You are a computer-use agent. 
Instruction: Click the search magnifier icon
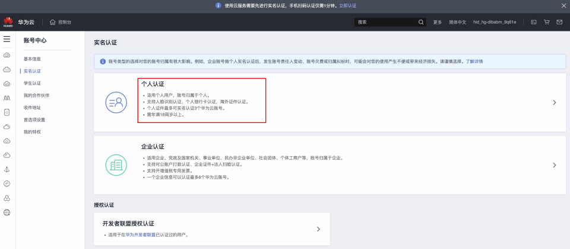(x=421, y=22)
